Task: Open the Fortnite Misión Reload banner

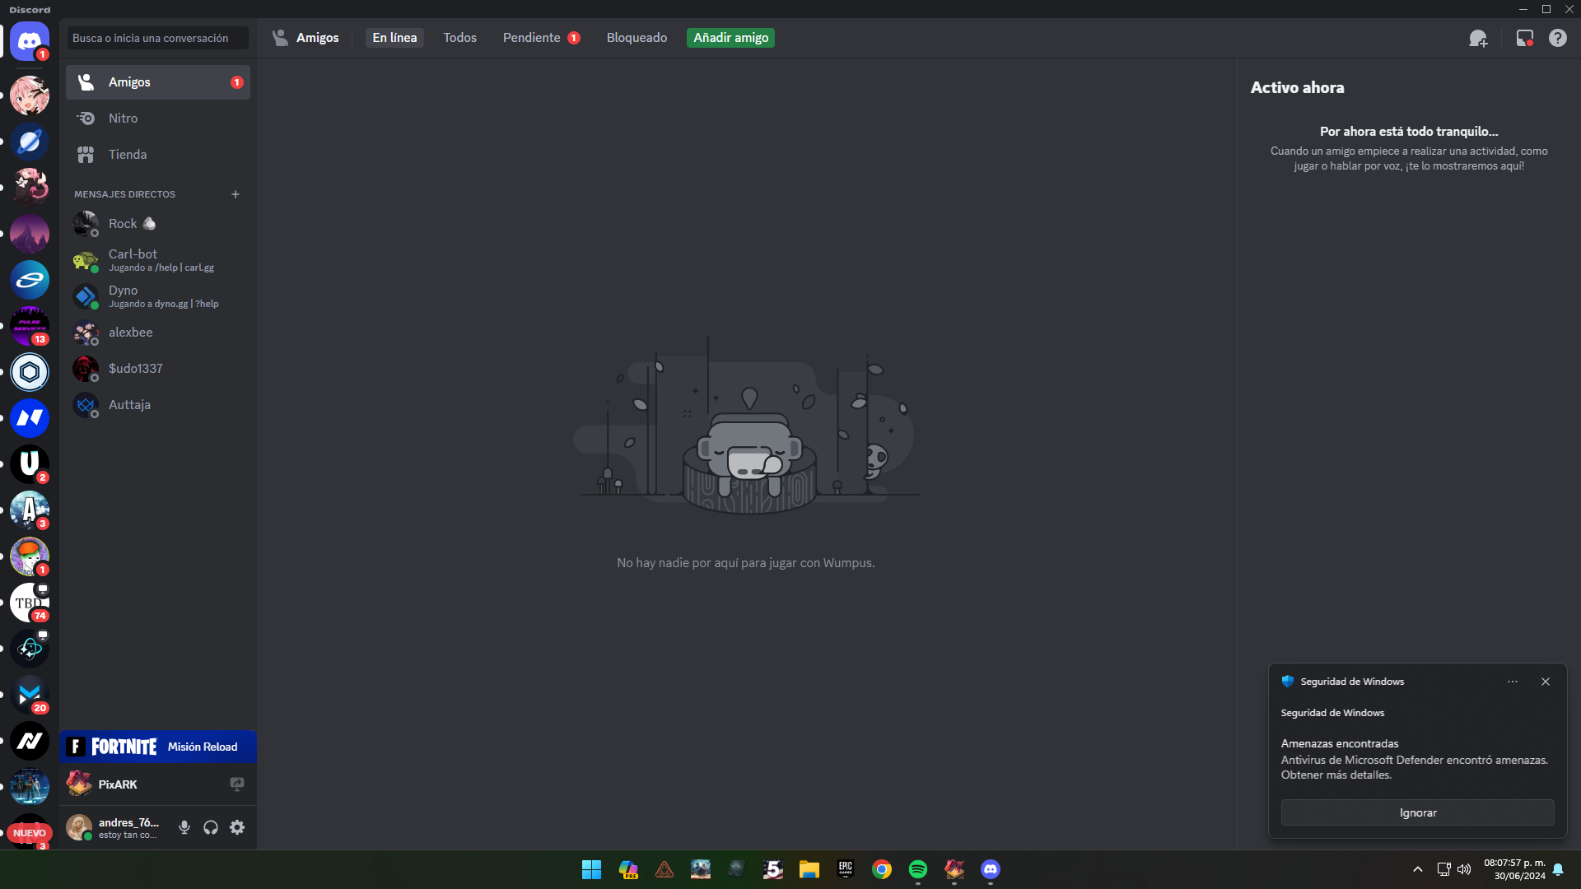Action: [158, 747]
